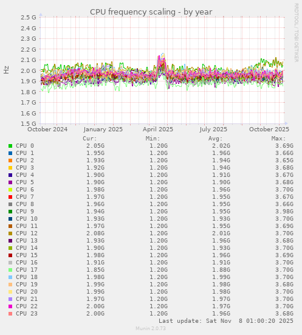This screenshot has height=335, width=302.
Task: Select the 'CPU 9' legend label
Action: click(25, 212)
